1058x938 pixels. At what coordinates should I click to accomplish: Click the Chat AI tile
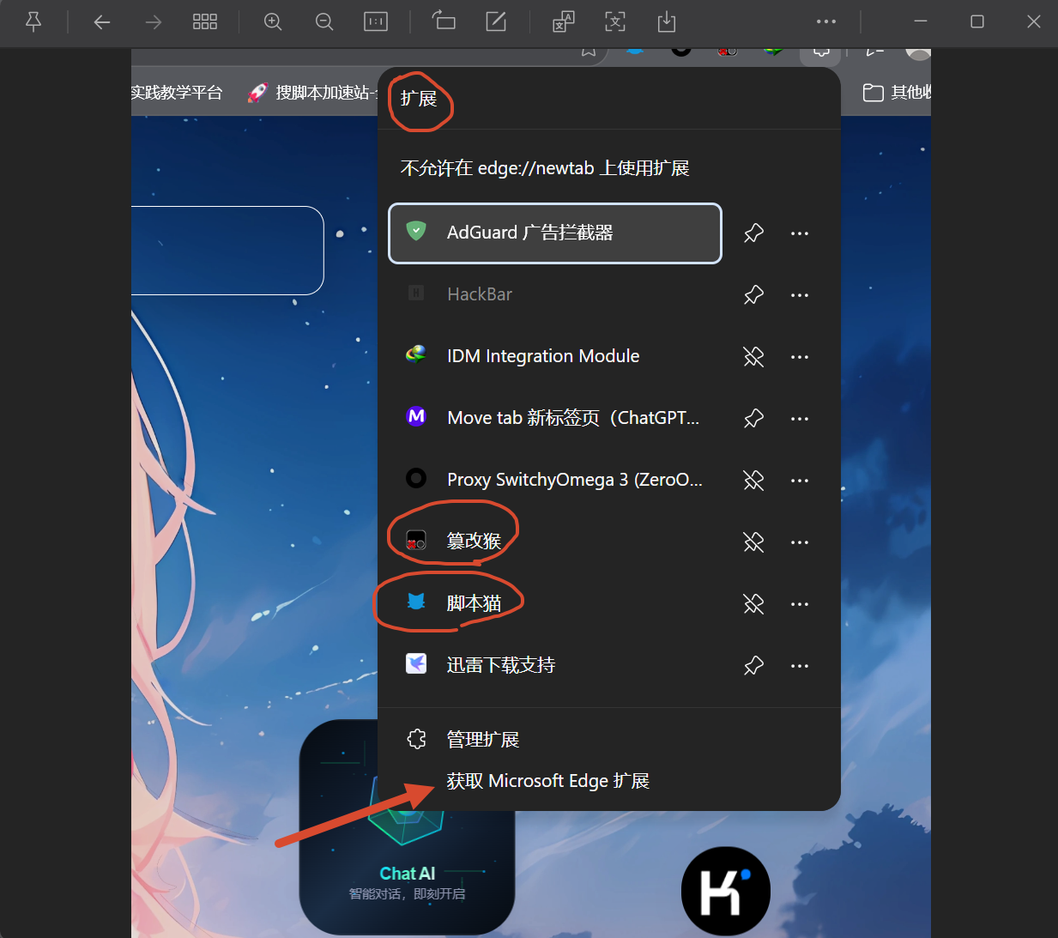[407, 827]
